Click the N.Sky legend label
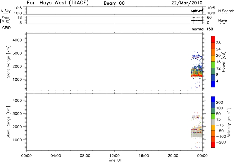This screenshot has height=162, width=234. tap(6, 11)
